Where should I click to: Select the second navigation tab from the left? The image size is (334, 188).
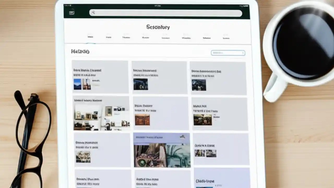click(108, 37)
